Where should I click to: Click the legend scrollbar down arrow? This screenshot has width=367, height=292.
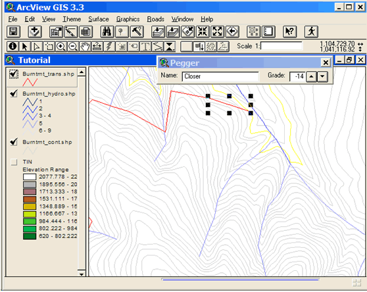(82, 274)
